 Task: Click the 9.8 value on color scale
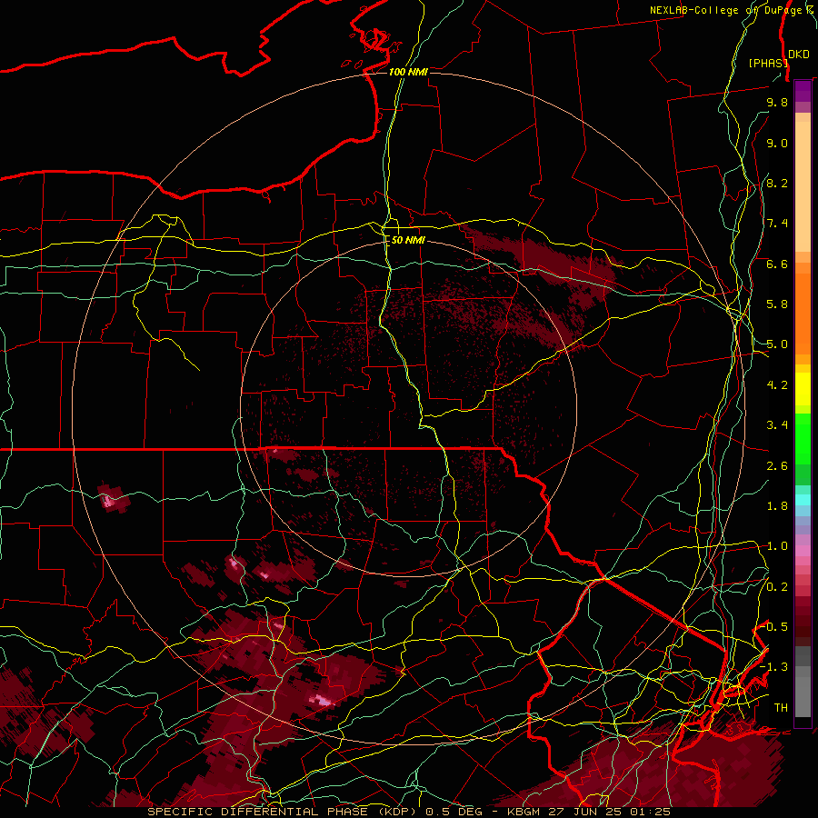(777, 102)
